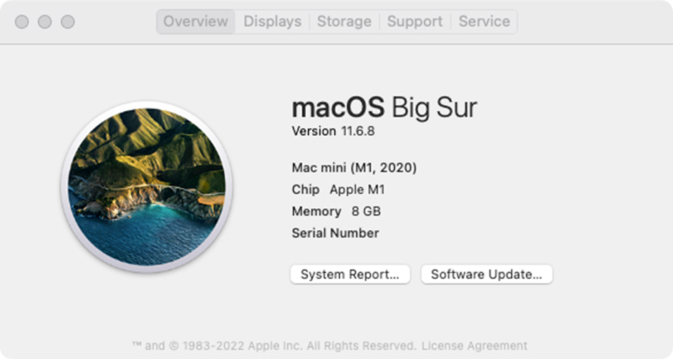Click the Memory label

pyautogui.click(x=316, y=211)
